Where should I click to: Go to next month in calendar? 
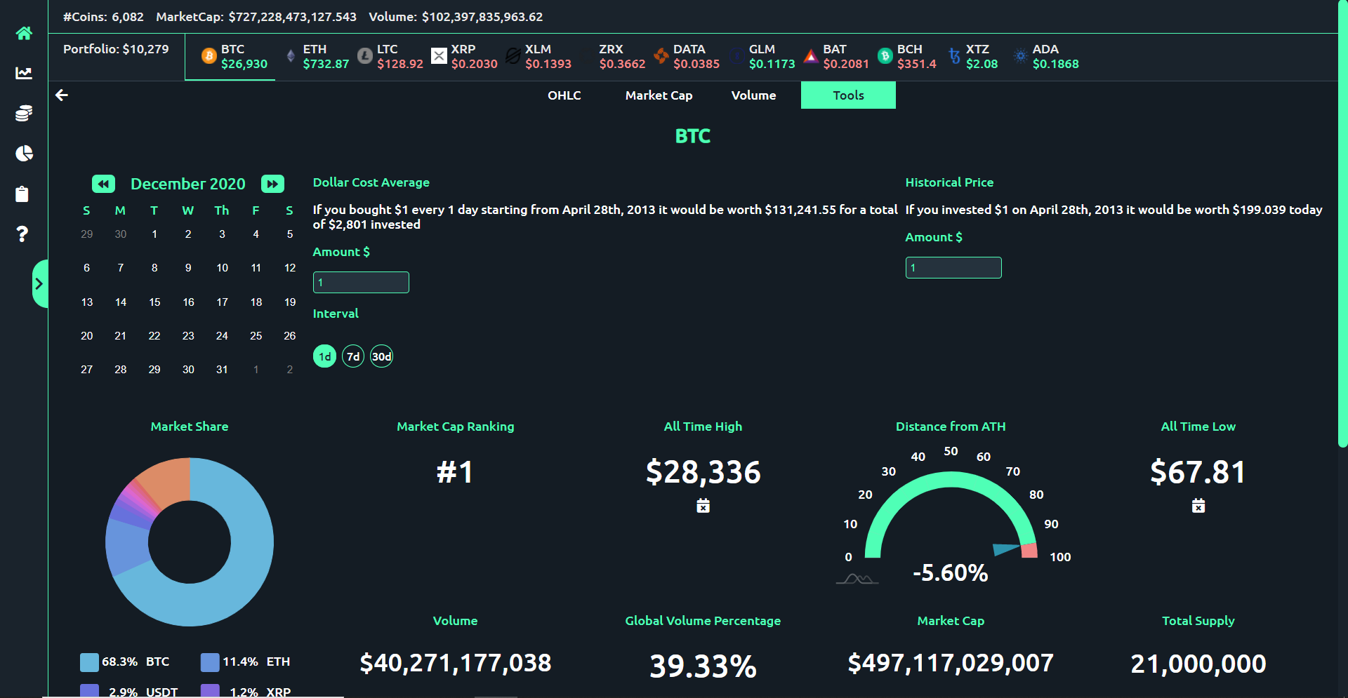(272, 184)
